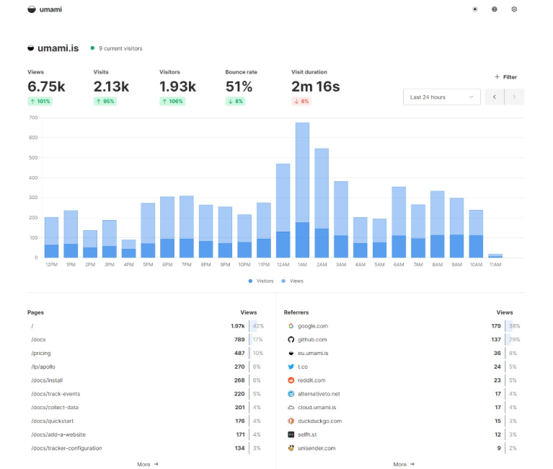Select the duckduckgo.com referrer name
Screen dimensions: 553x469
pos(319,421)
